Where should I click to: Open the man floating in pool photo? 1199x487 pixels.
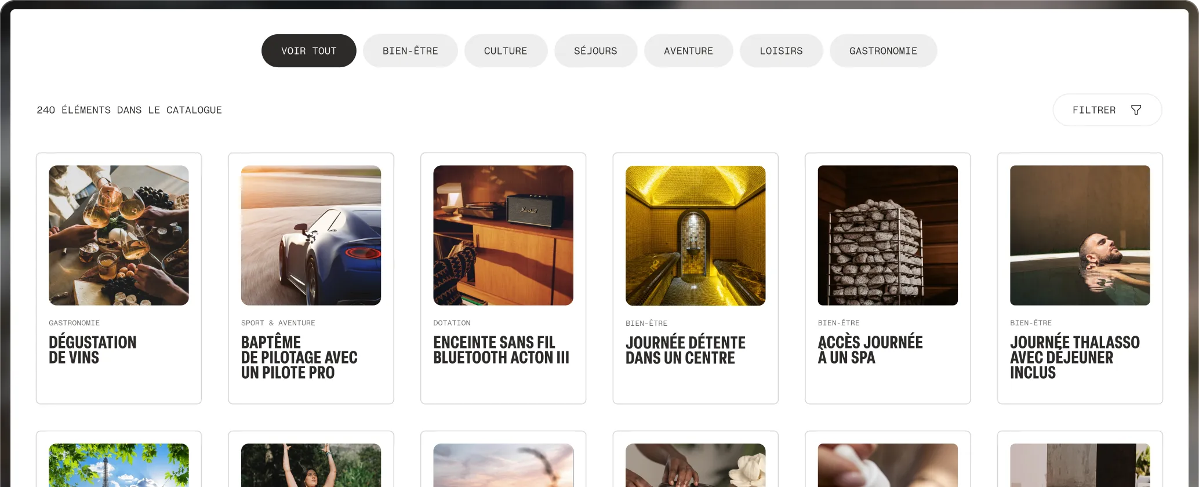point(1080,235)
